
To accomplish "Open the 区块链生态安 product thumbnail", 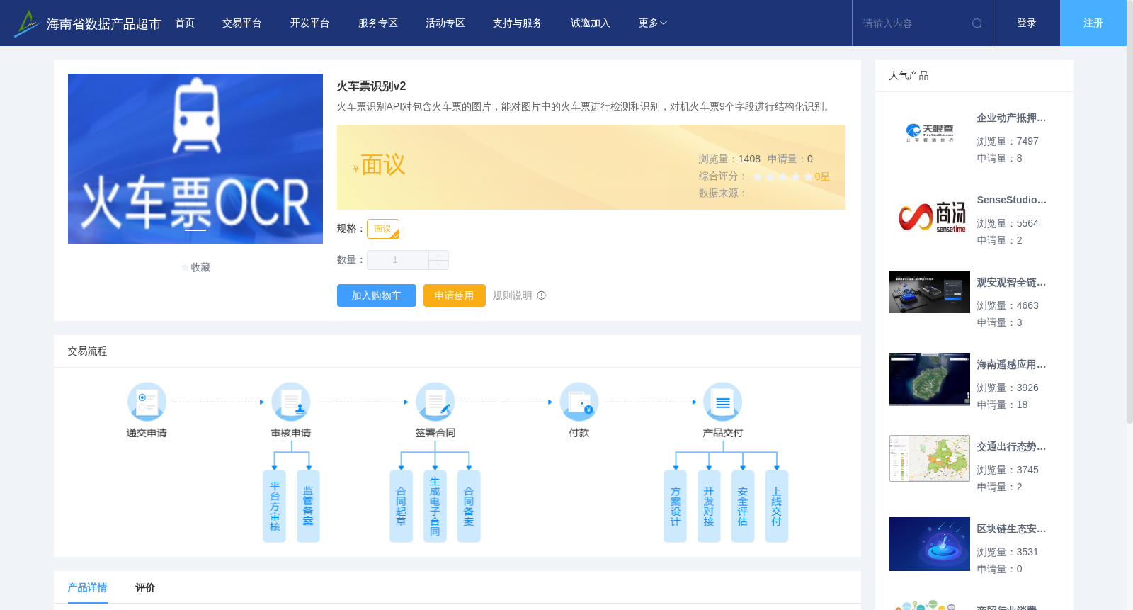I will click(930, 544).
